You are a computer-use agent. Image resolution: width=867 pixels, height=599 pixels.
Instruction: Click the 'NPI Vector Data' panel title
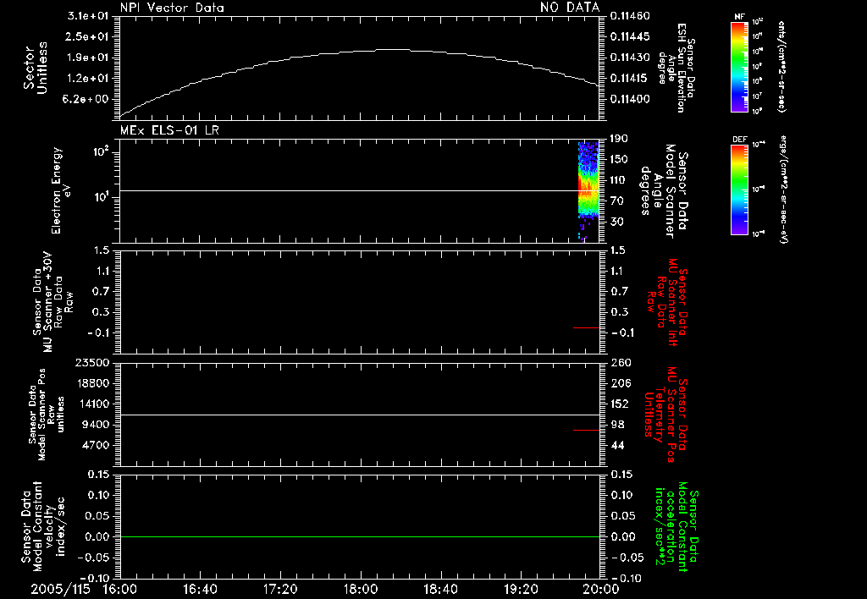coord(172,8)
